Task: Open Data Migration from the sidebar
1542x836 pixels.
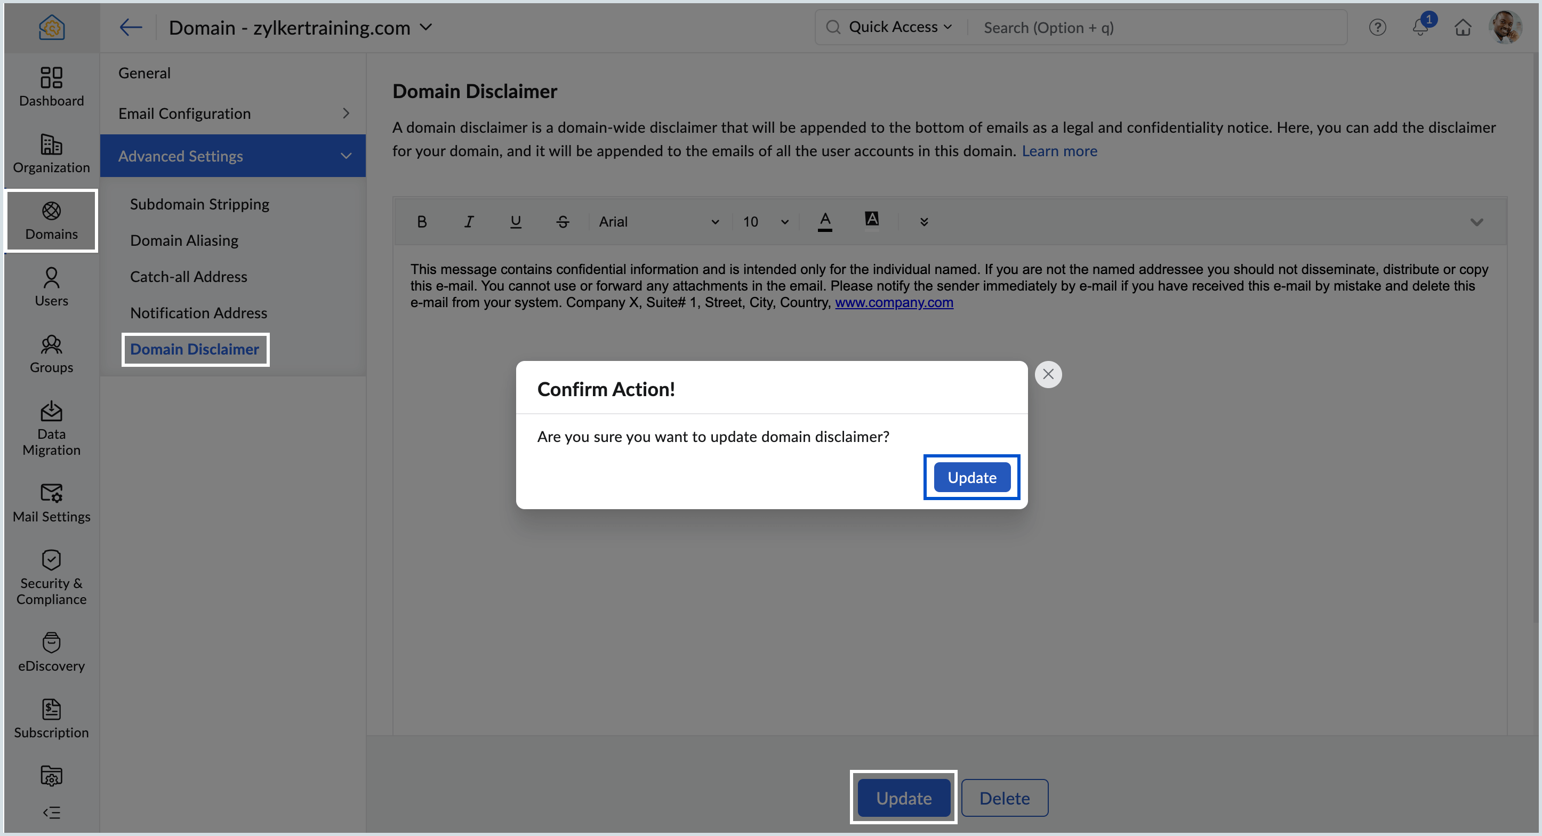Action: pos(51,429)
